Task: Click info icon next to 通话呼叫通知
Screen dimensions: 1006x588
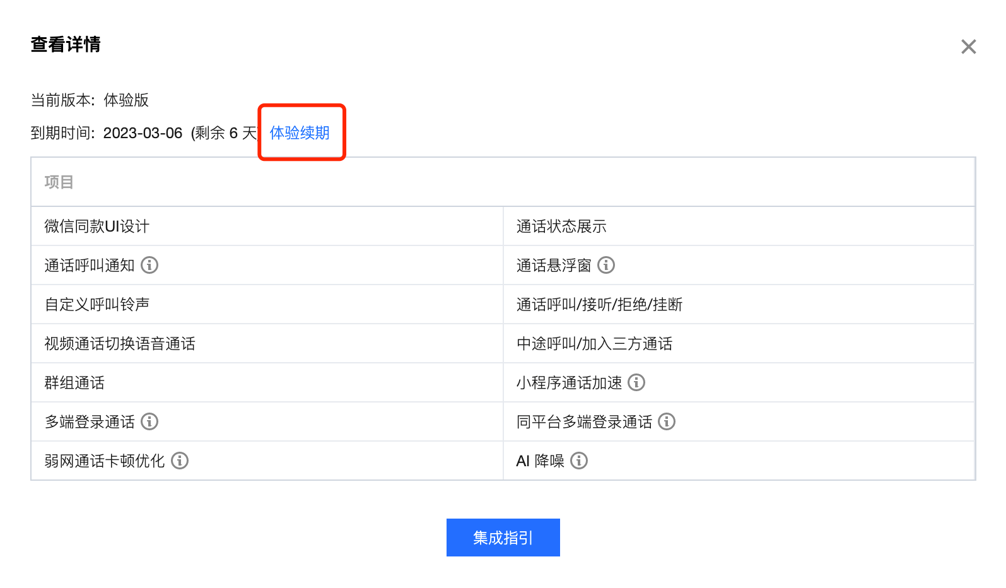Action: tap(149, 265)
